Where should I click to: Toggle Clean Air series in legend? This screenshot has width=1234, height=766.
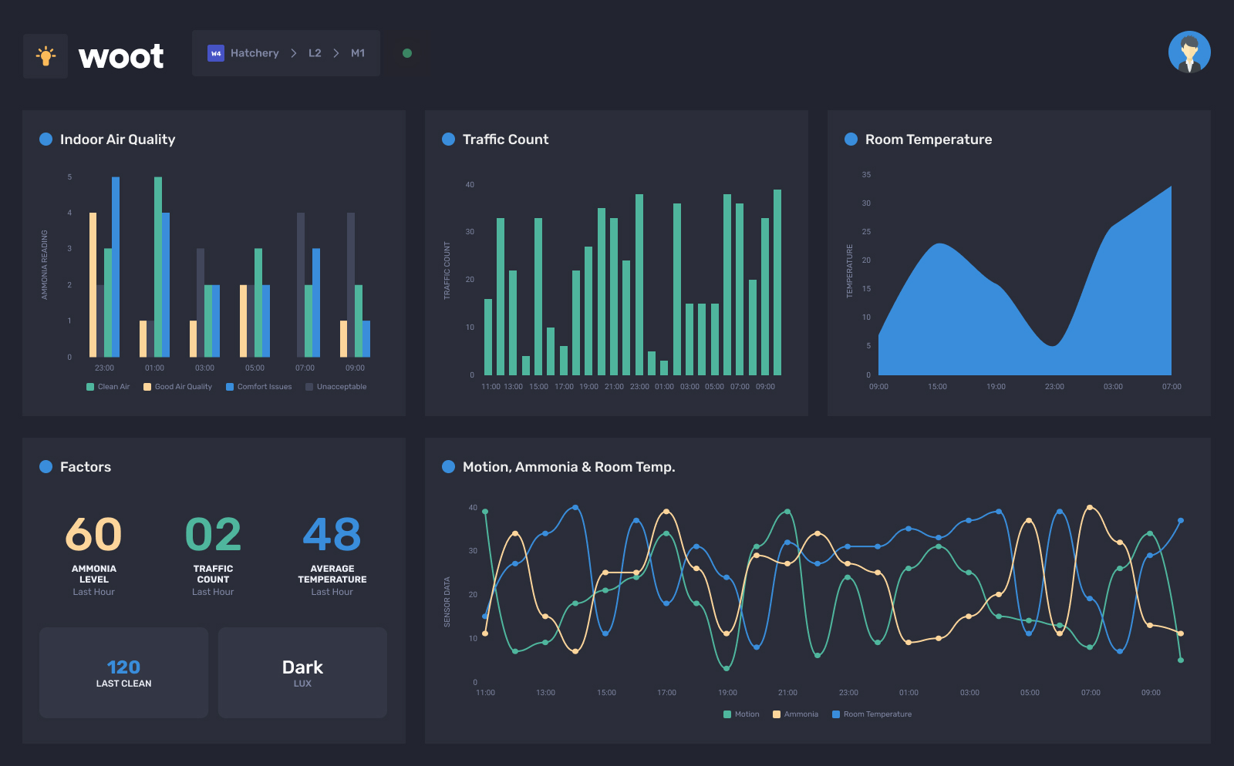108,387
